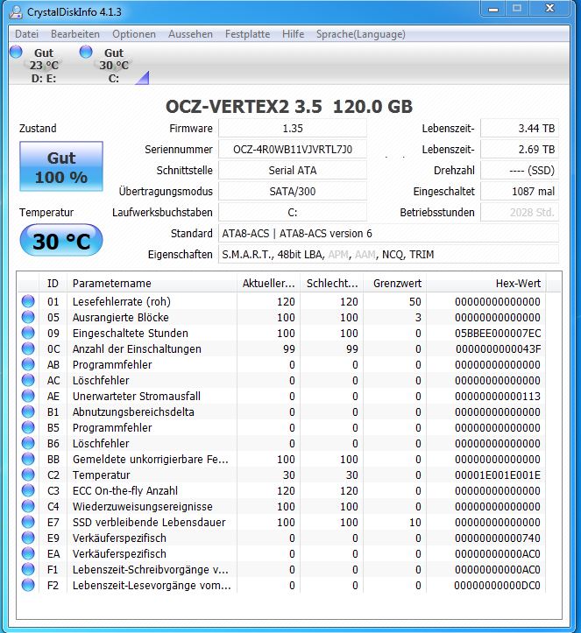Click the next-disk triangle arrow beside C:

(x=142, y=78)
